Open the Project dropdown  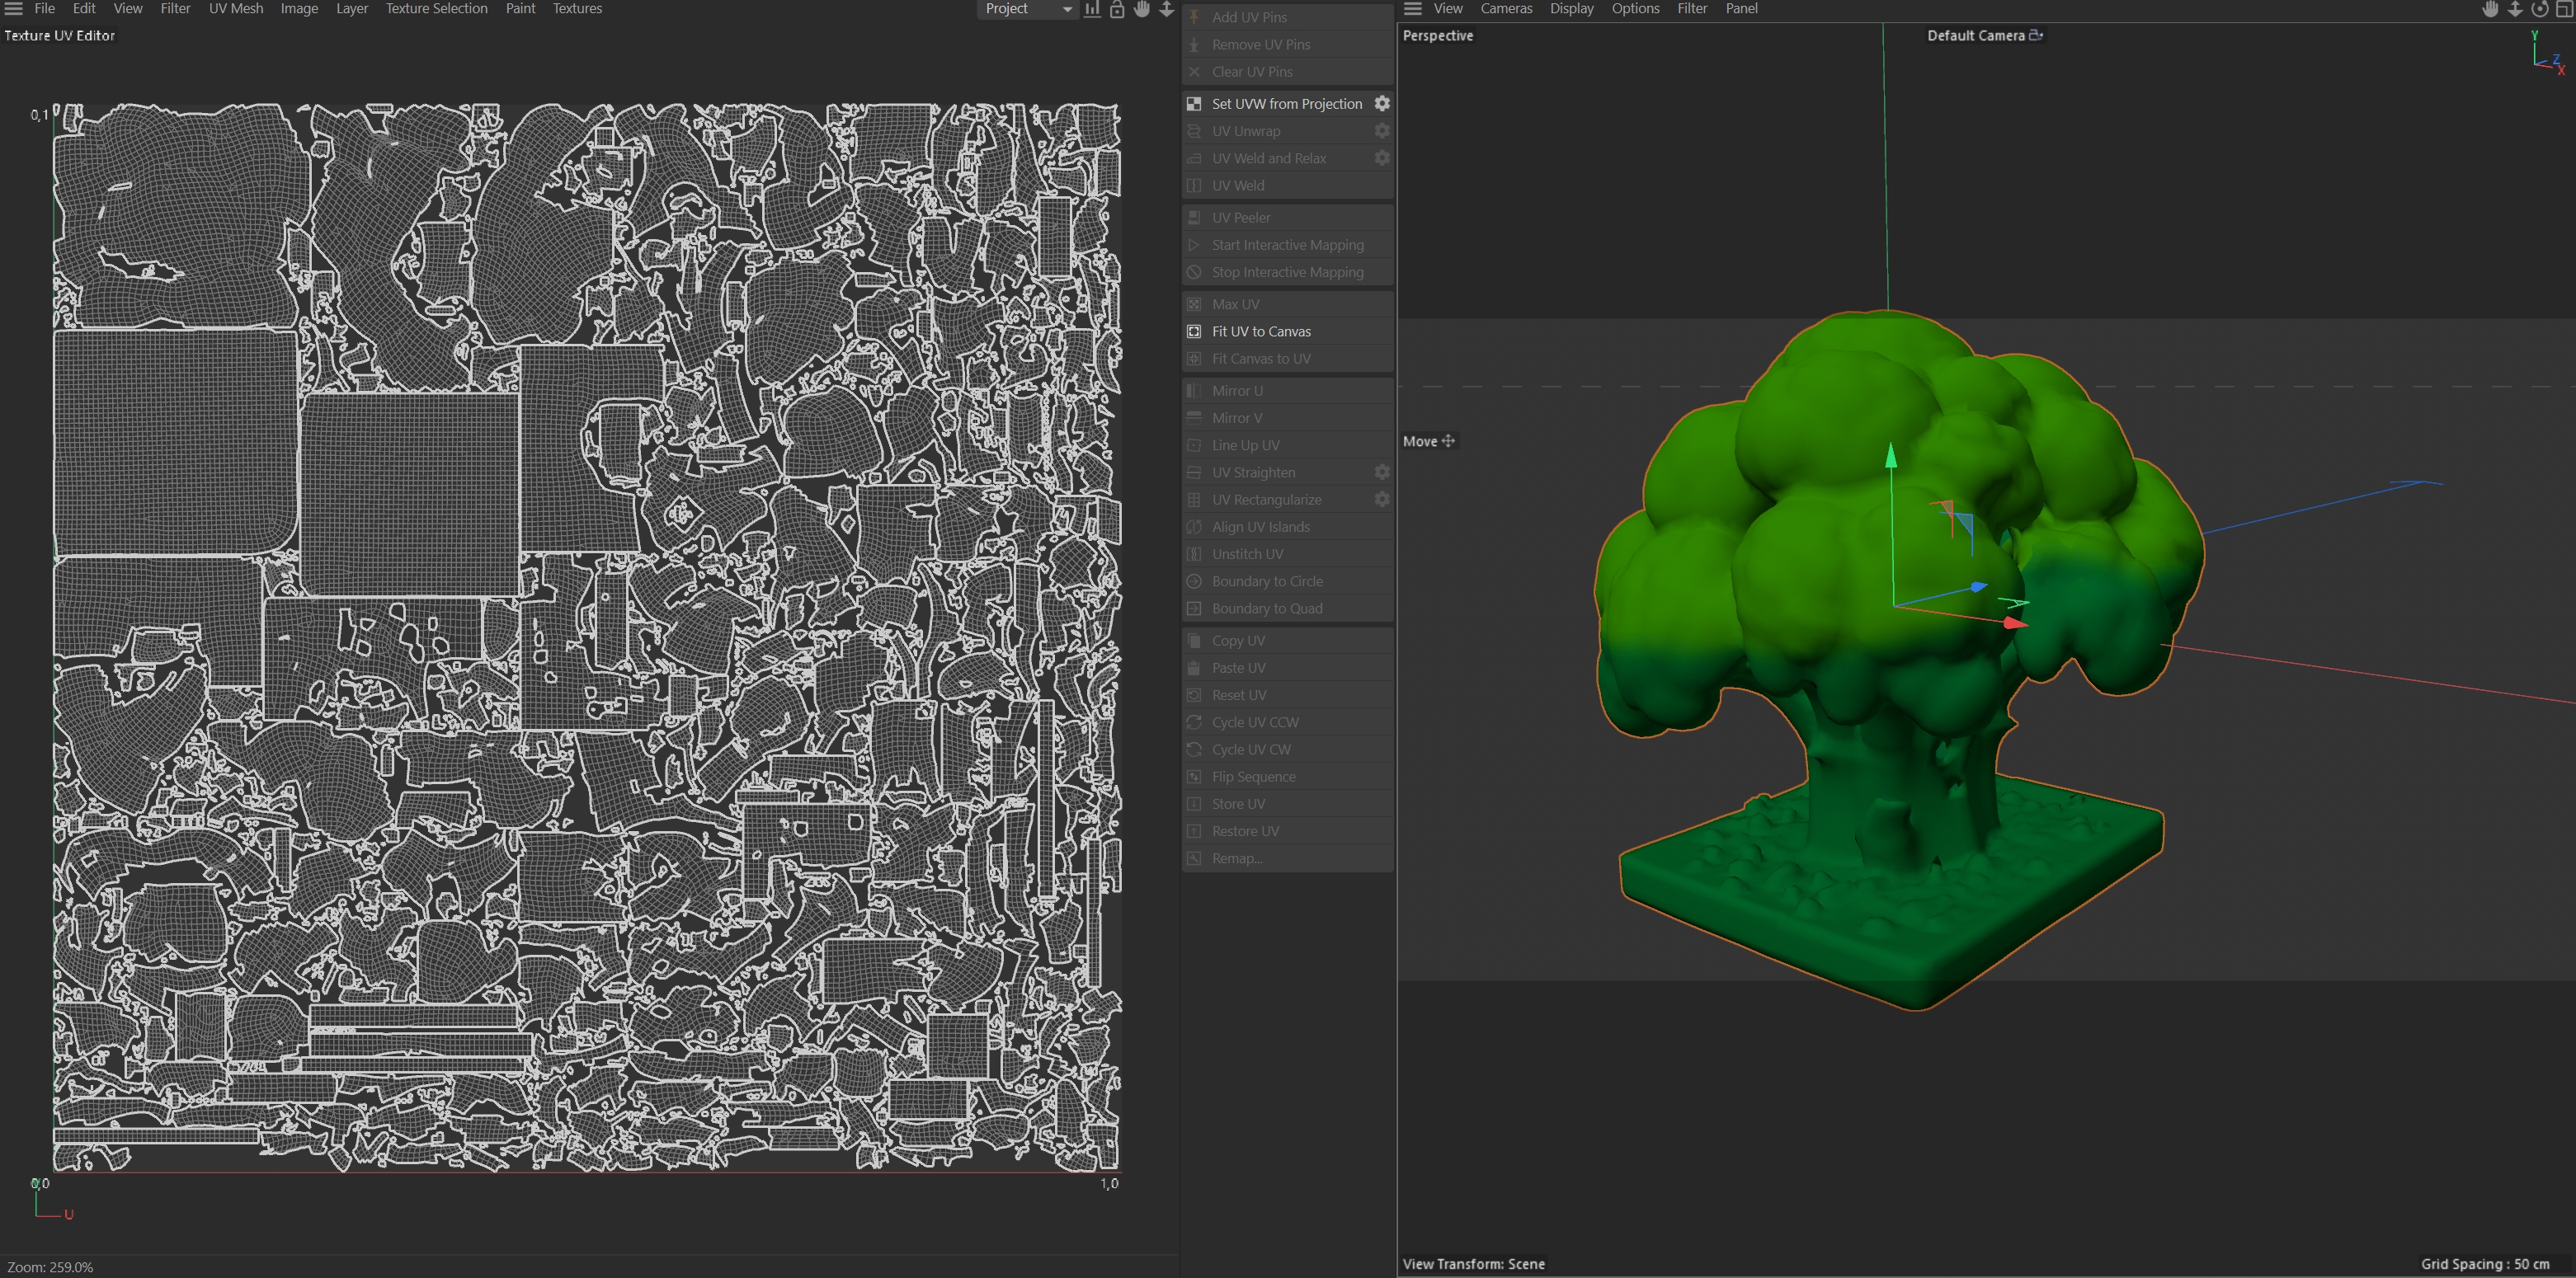(x=1026, y=9)
